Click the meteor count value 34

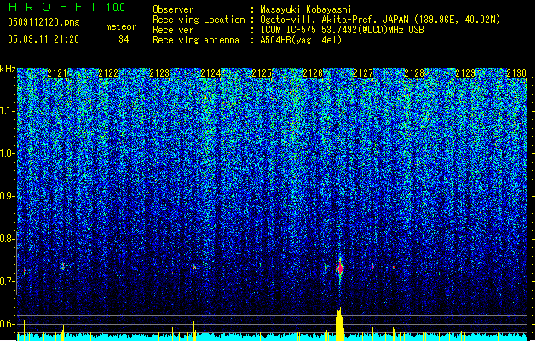coord(124,39)
